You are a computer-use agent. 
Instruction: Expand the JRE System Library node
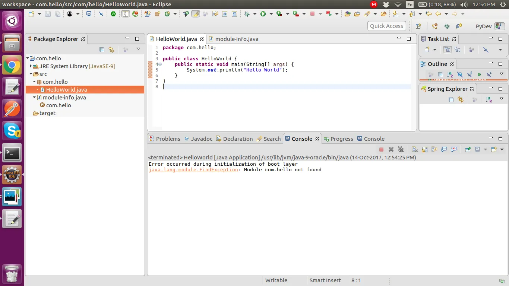tap(31, 66)
